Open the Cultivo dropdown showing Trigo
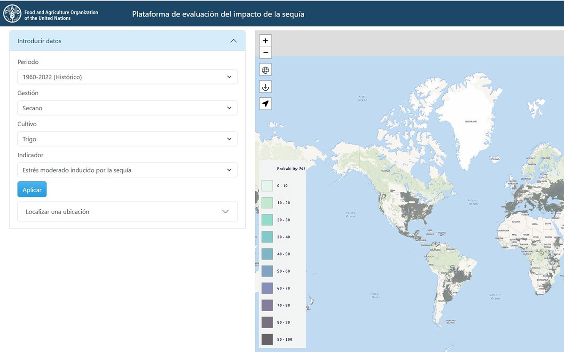This screenshot has height=352, width=564. coord(127,139)
